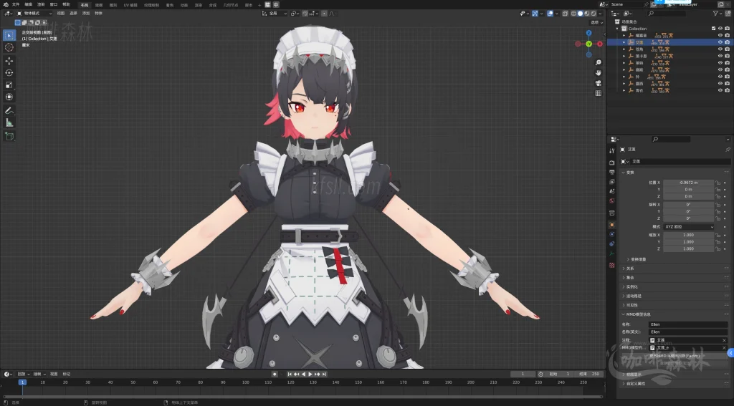
Task: Pick the combined Transform tool
Action: (x=9, y=97)
